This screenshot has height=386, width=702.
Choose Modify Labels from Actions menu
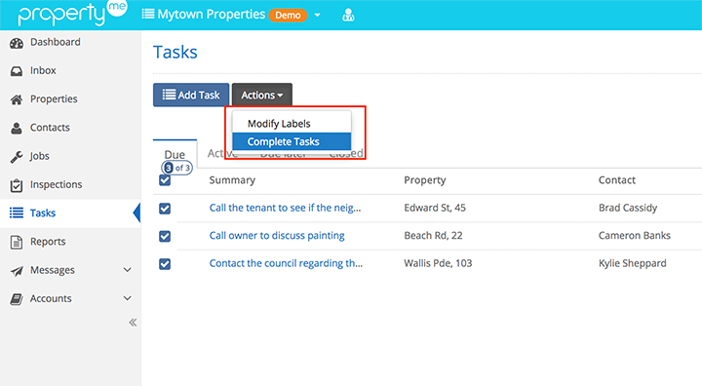click(292, 124)
